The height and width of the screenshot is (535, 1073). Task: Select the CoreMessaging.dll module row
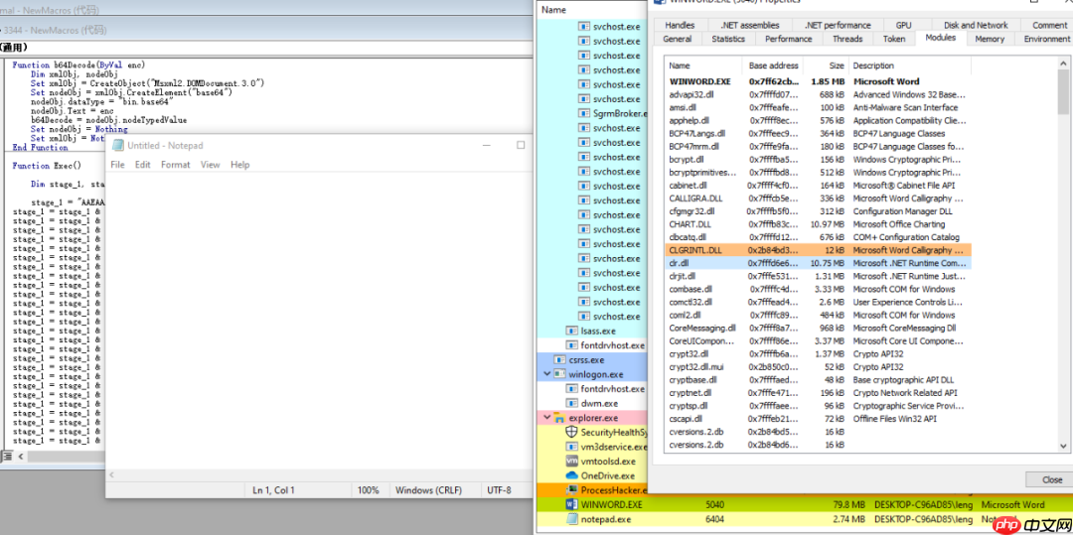point(818,328)
